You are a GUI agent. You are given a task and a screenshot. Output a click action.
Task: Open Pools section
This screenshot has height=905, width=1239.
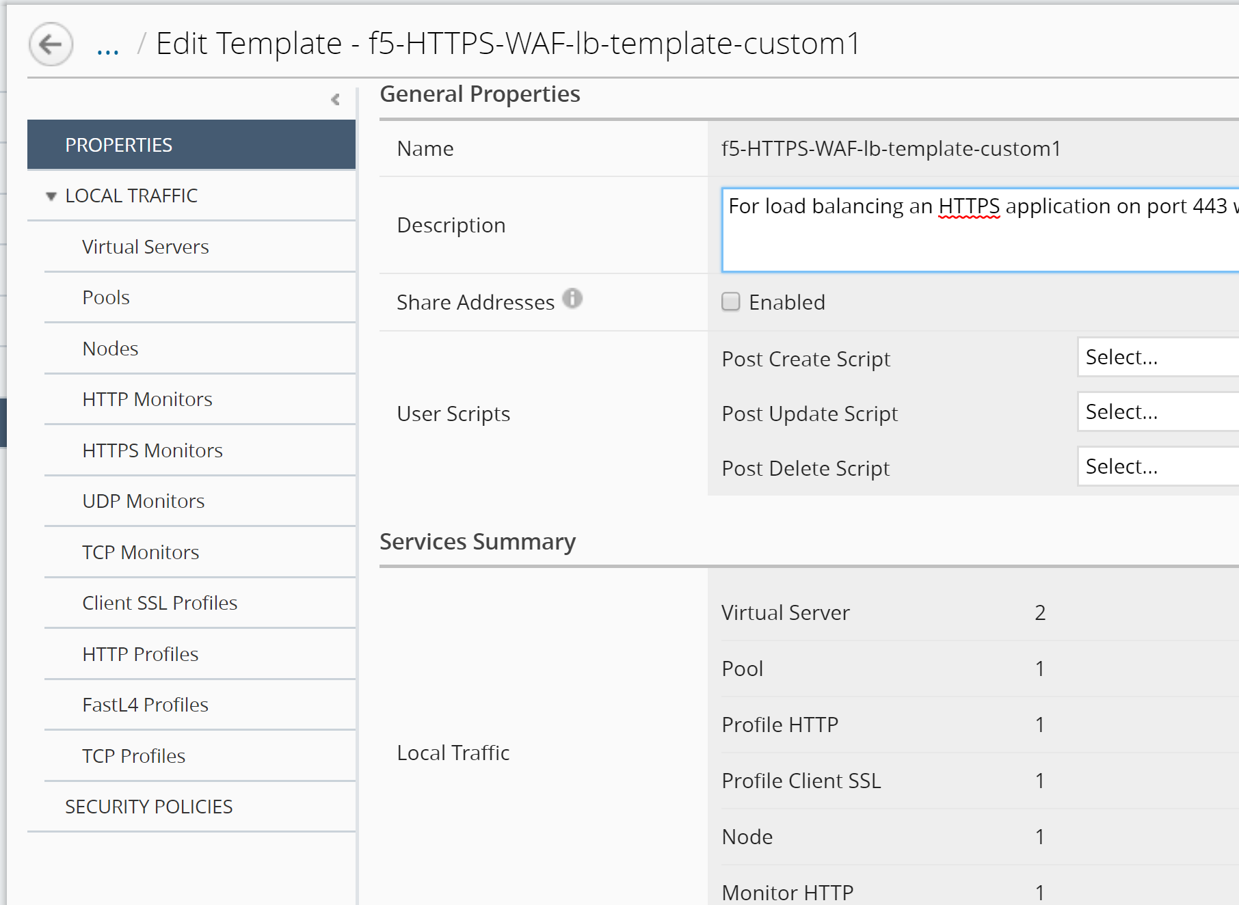[200, 297]
